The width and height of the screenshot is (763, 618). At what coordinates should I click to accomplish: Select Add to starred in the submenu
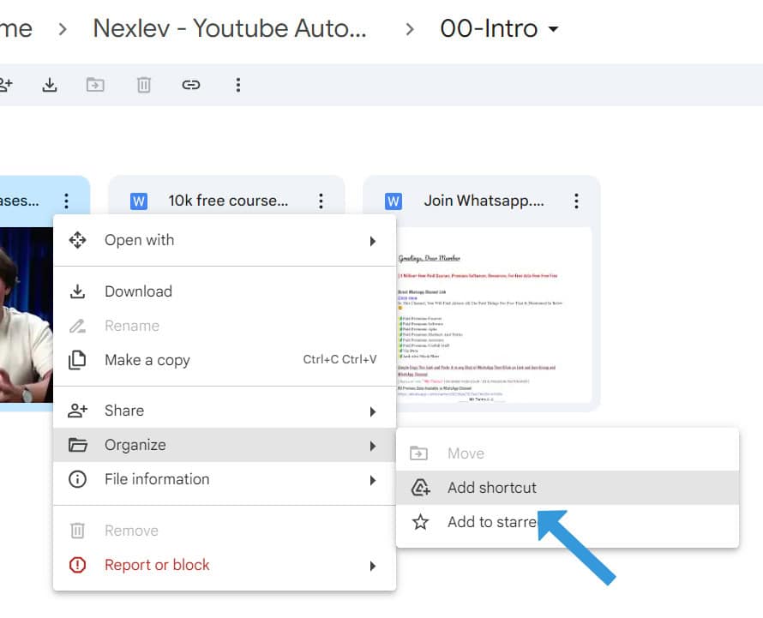coord(568,522)
